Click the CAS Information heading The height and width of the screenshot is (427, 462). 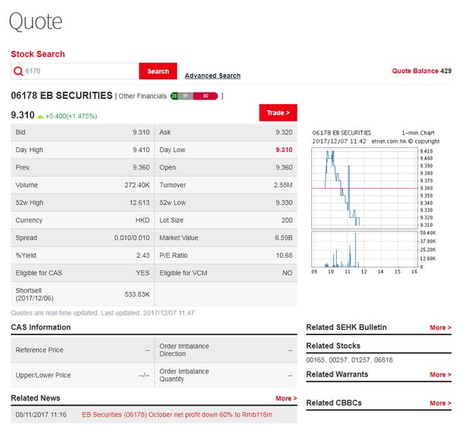click(x=41, y=328)
